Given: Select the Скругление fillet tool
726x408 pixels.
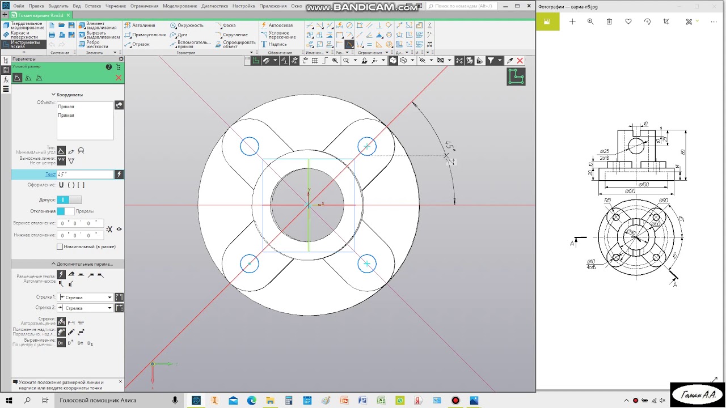Looking at the screenshot, I should [x=231, y=35].
